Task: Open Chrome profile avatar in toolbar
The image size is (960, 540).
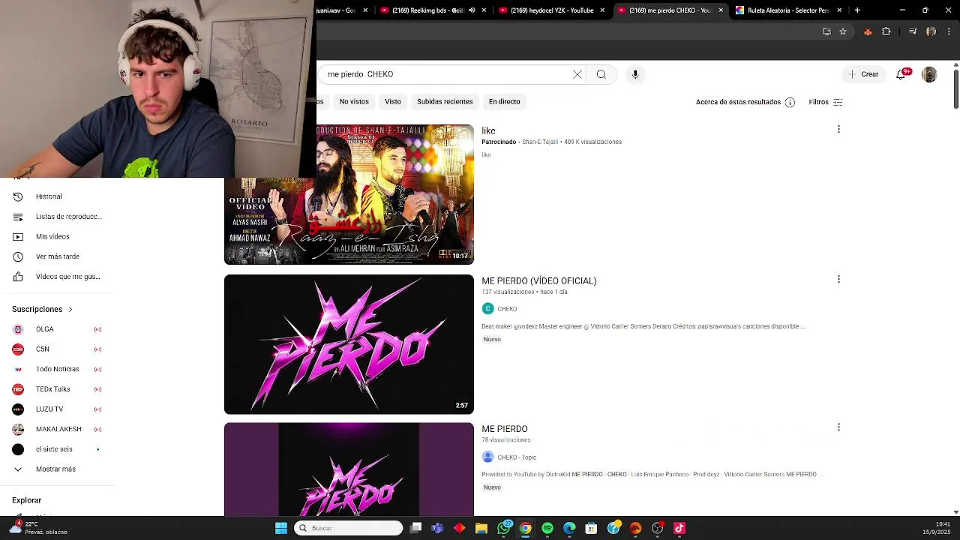Action: tap(931, 31)
